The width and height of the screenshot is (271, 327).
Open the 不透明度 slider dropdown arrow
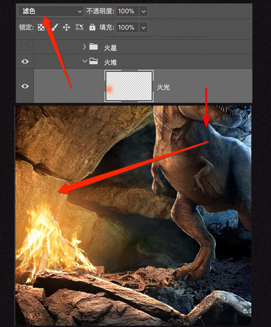pyautogui.click(x=143, y=11)
